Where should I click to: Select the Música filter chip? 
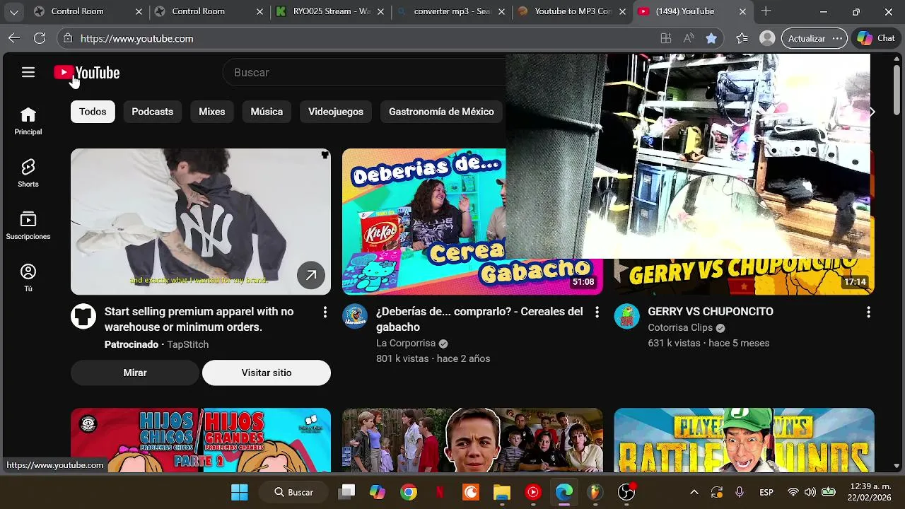click(x=267, y=112)
